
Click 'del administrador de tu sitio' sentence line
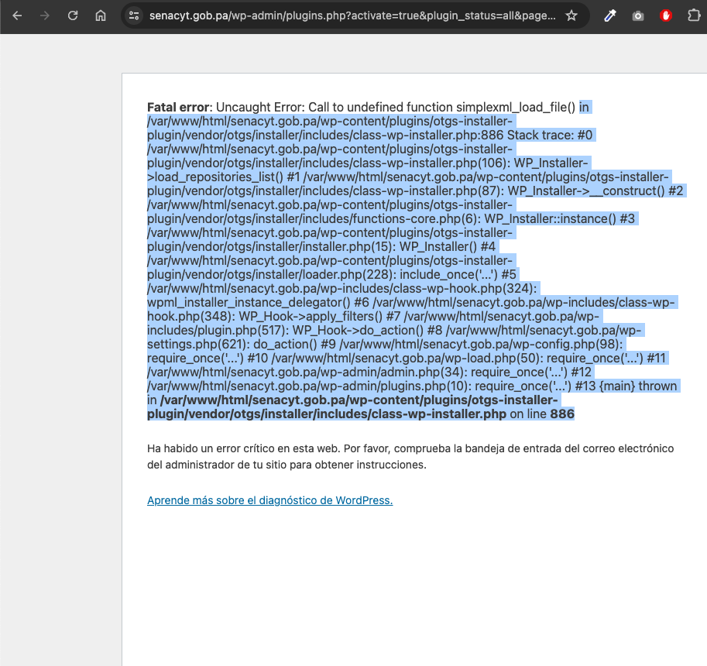(287, 465)
